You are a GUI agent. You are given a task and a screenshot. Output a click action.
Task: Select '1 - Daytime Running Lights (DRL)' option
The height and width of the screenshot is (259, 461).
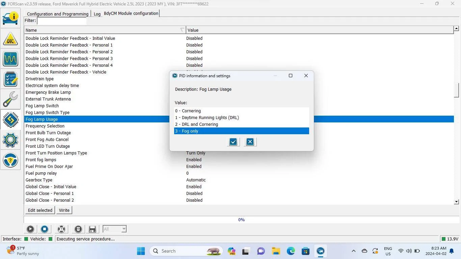(x=242, y=117)
